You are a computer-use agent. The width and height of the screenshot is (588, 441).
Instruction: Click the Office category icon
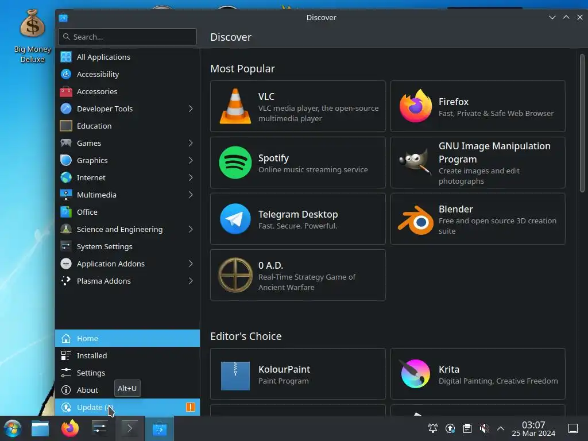tap(66, 212)
